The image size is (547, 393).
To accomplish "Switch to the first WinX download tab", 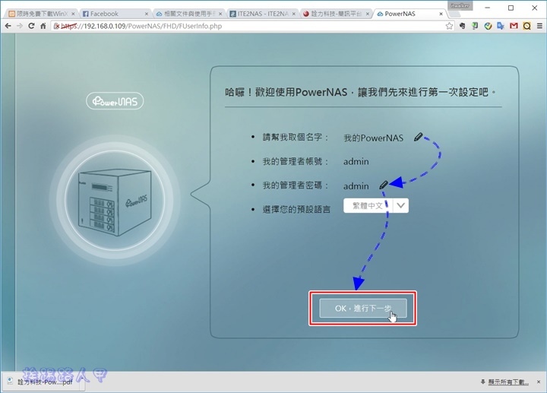I will pos(41,14).
